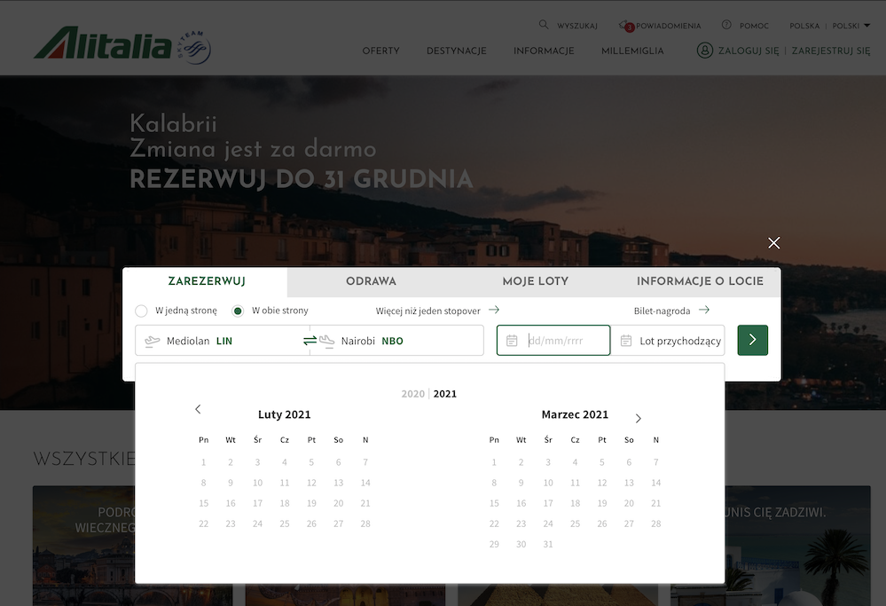Select the W jedną stronę radio button

tap(141, 311)
